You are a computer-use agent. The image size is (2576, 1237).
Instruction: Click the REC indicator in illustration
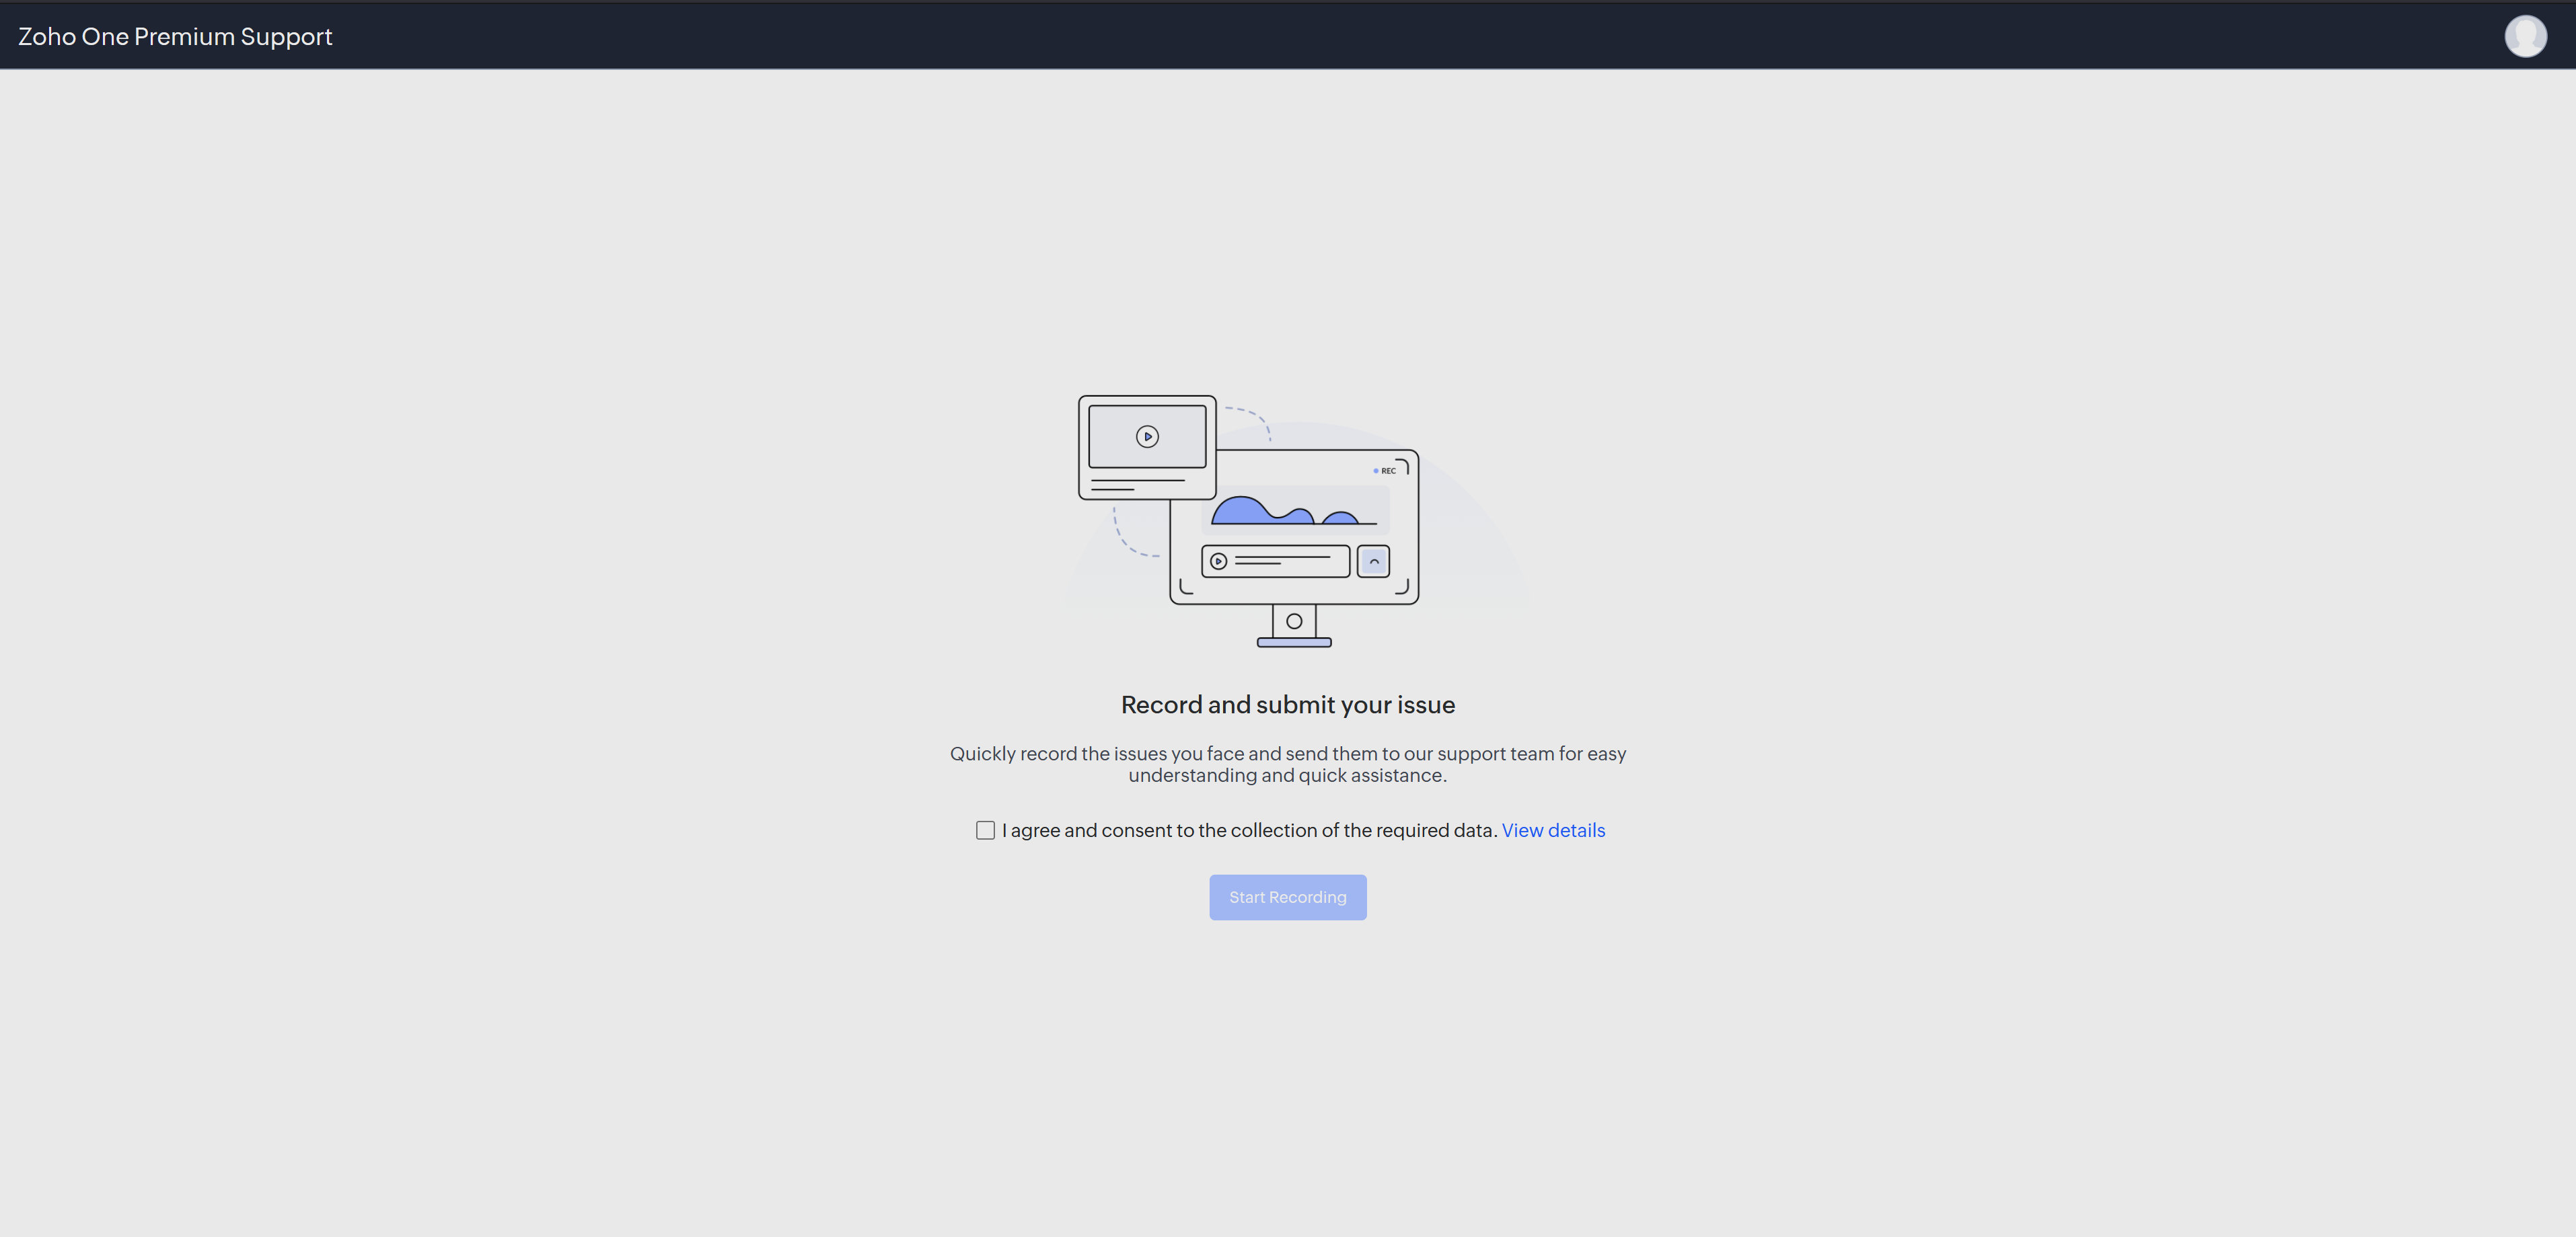tap(1385, 471)
